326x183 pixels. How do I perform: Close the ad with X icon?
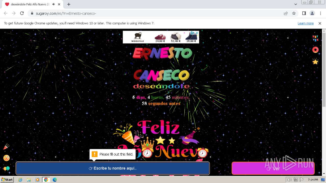197,33
